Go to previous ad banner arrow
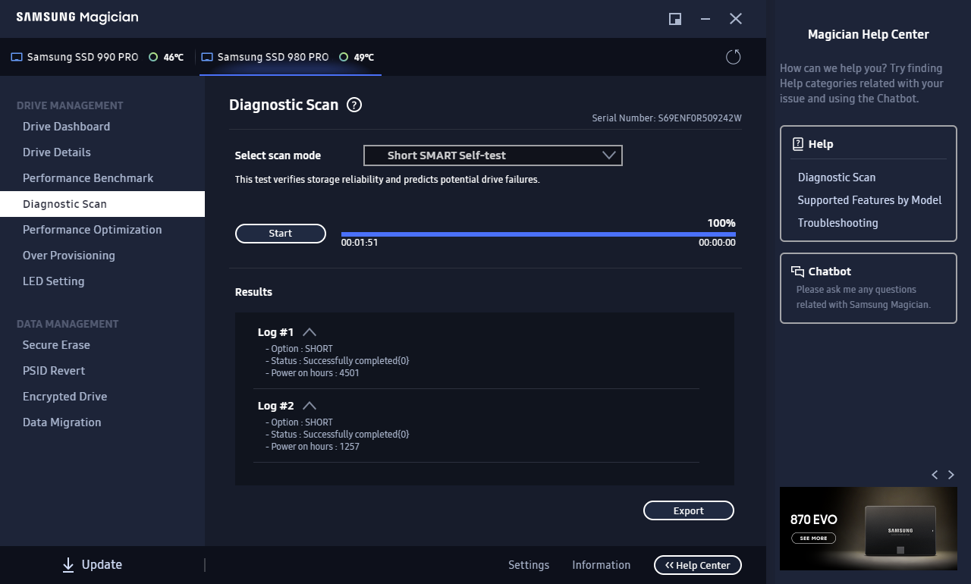This screenshot has width=971, height=584. tap(935, 475)
